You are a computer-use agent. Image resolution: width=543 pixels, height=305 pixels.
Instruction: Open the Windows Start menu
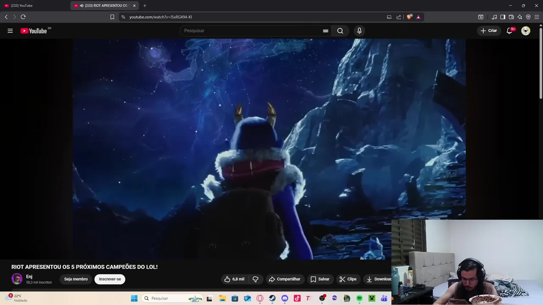point(134,298)
